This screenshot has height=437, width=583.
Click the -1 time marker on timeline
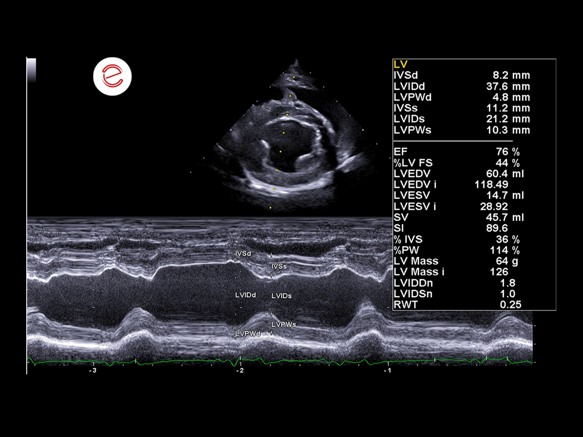click(387, 370)
